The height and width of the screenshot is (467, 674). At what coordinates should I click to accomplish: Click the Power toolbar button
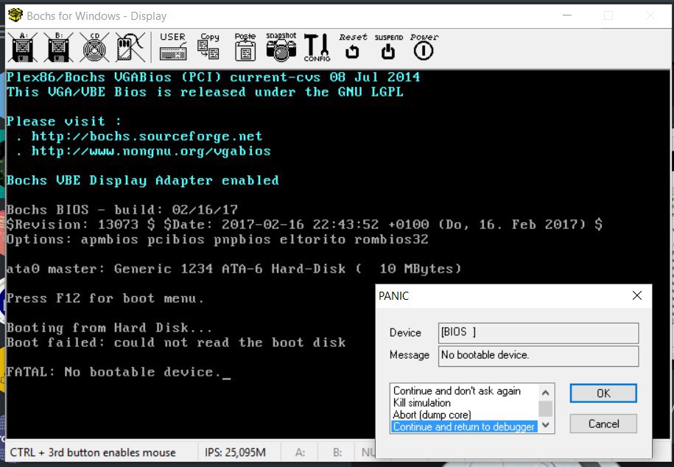coord(424,46)
